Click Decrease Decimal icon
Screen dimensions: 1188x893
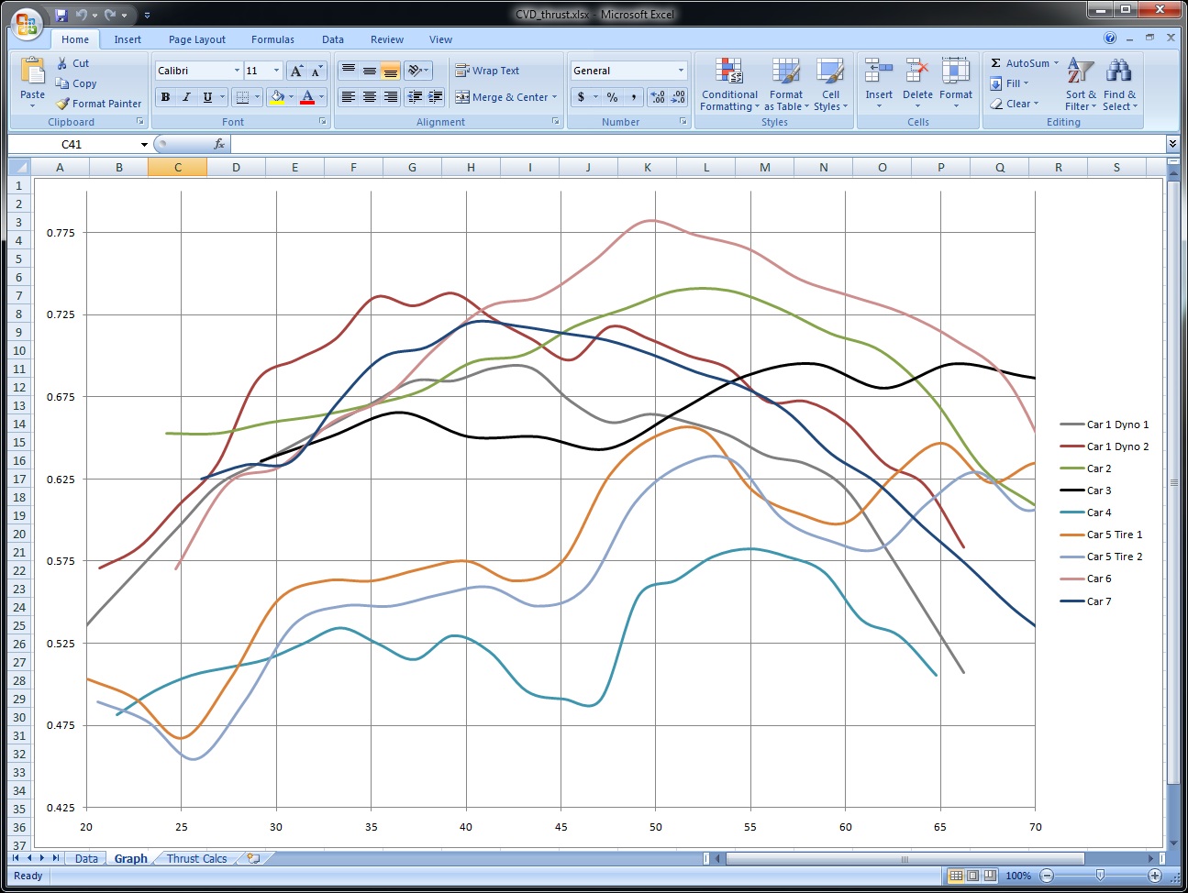(x=678, y=97)
